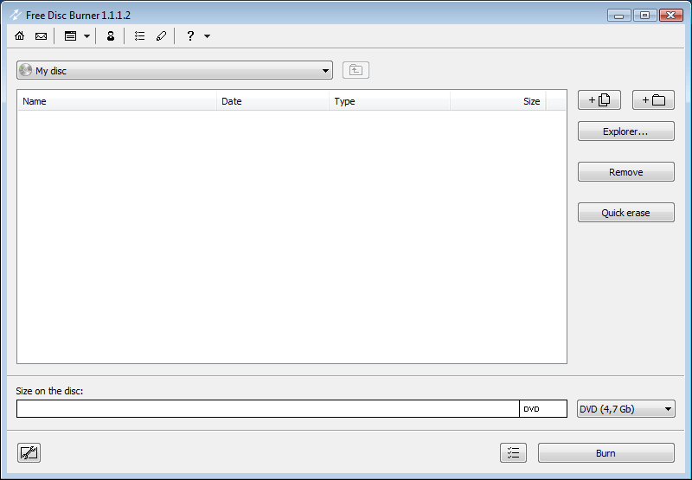Sort list by Date column

click(272, 101)
